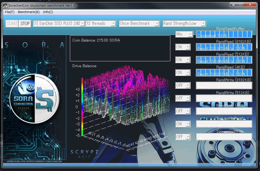
Task: Open the ON dropdown for RandRead (4KB)
Action: tap(183, 73)
